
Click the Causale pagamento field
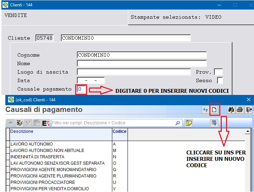(x=81, y=89)
